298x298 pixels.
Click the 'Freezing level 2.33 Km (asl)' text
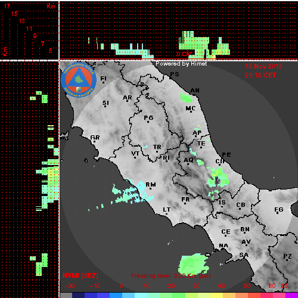click(x=171, y=276)
